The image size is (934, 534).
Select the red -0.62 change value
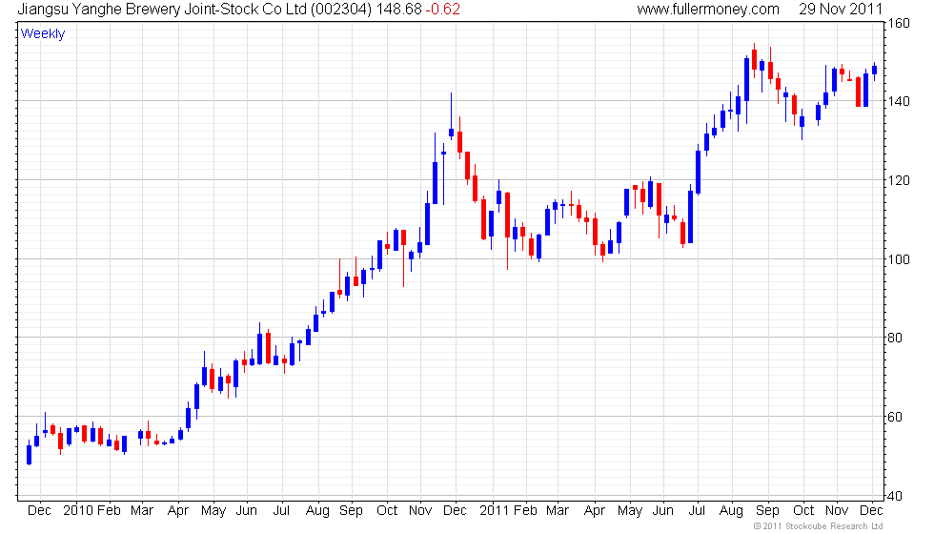[x=442, y=10]
